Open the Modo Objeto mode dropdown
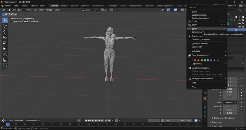 (16, 10)
